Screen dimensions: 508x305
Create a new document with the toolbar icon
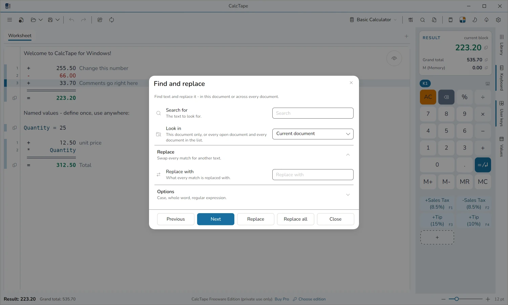pos(21,20)
